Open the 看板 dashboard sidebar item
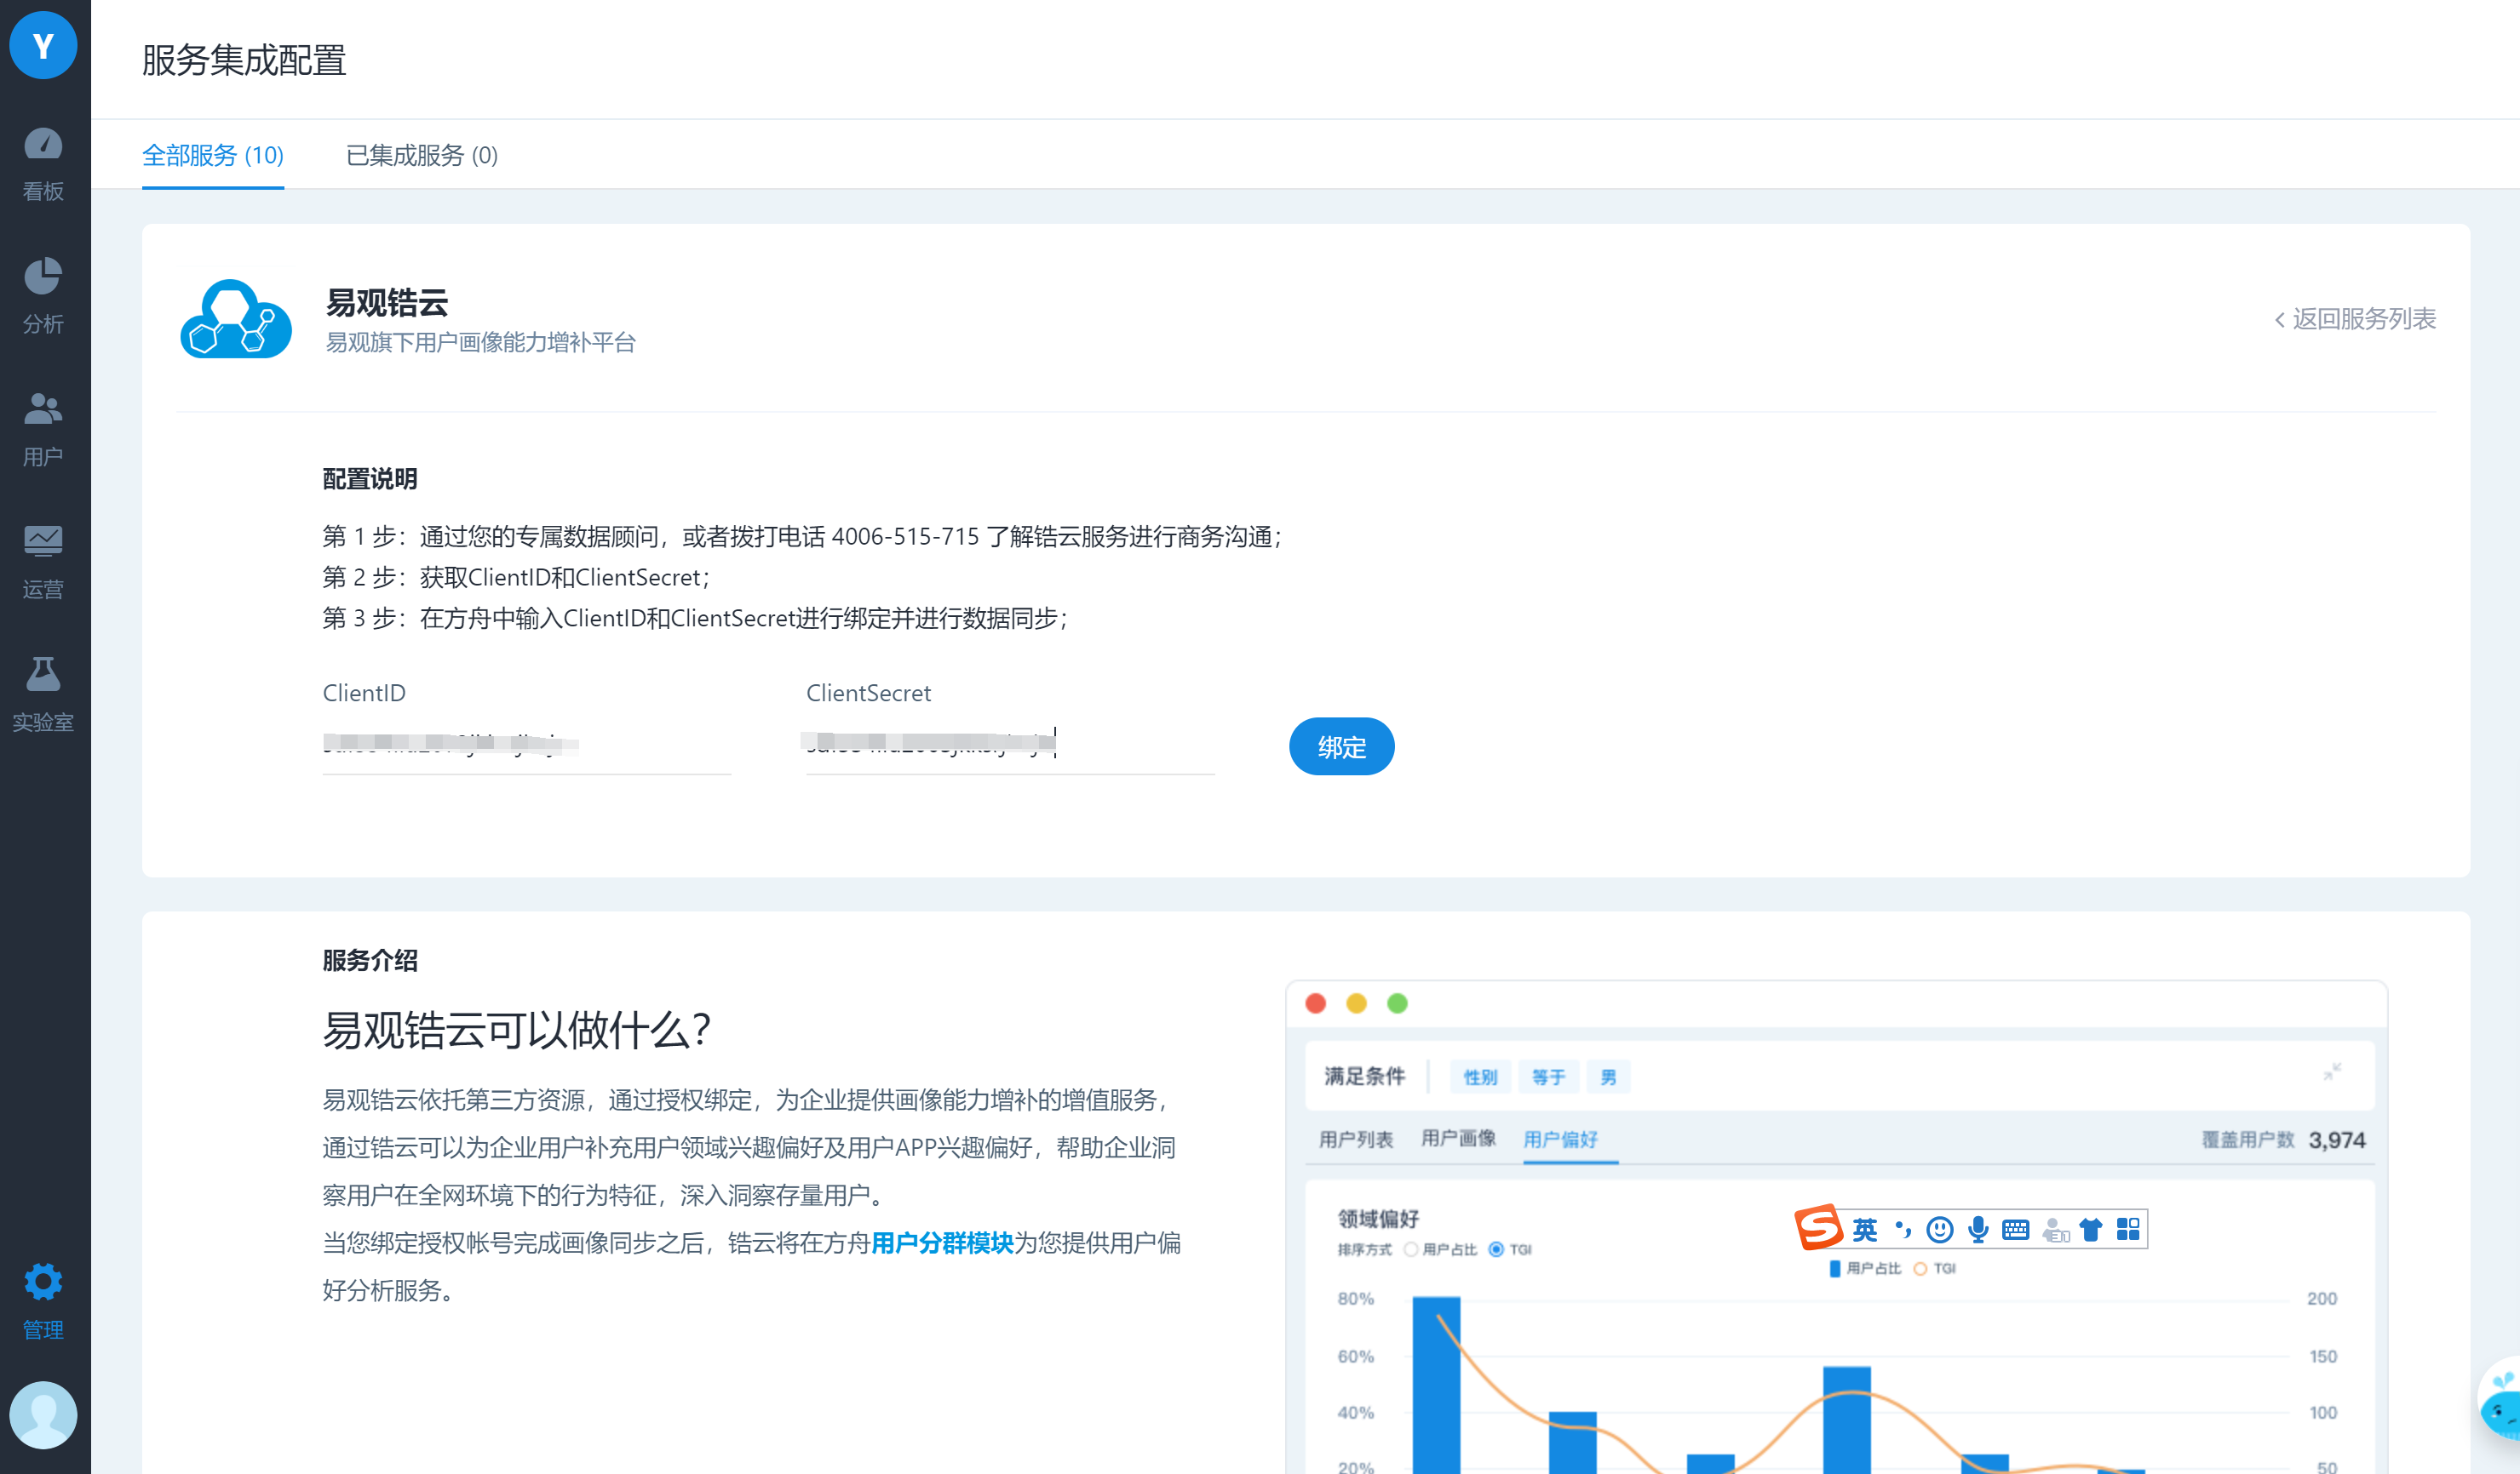2520x1474 pixels. point(43,165)
